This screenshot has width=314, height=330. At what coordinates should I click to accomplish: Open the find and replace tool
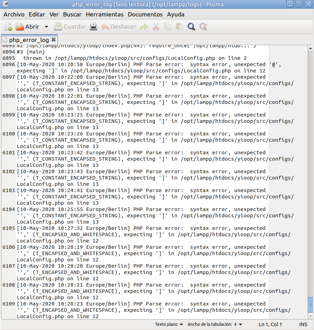(x=203, y=27)
